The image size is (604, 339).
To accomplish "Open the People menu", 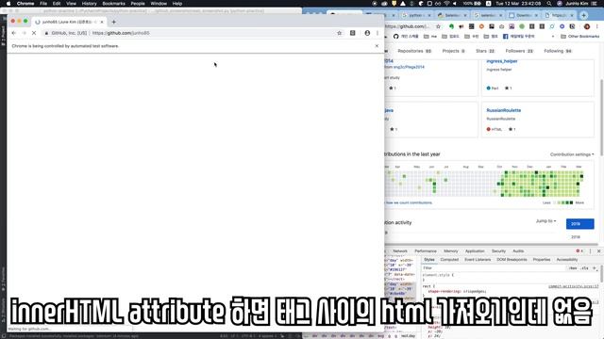I will click(x=138, y=4).
